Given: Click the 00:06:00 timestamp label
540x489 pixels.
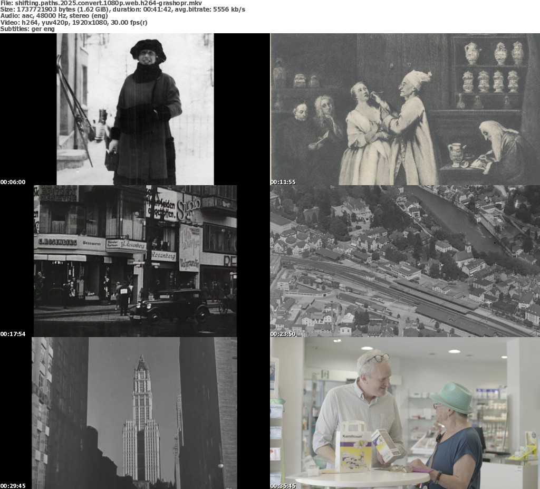Looking at the screenshot, I should click(x=13, y=182).
